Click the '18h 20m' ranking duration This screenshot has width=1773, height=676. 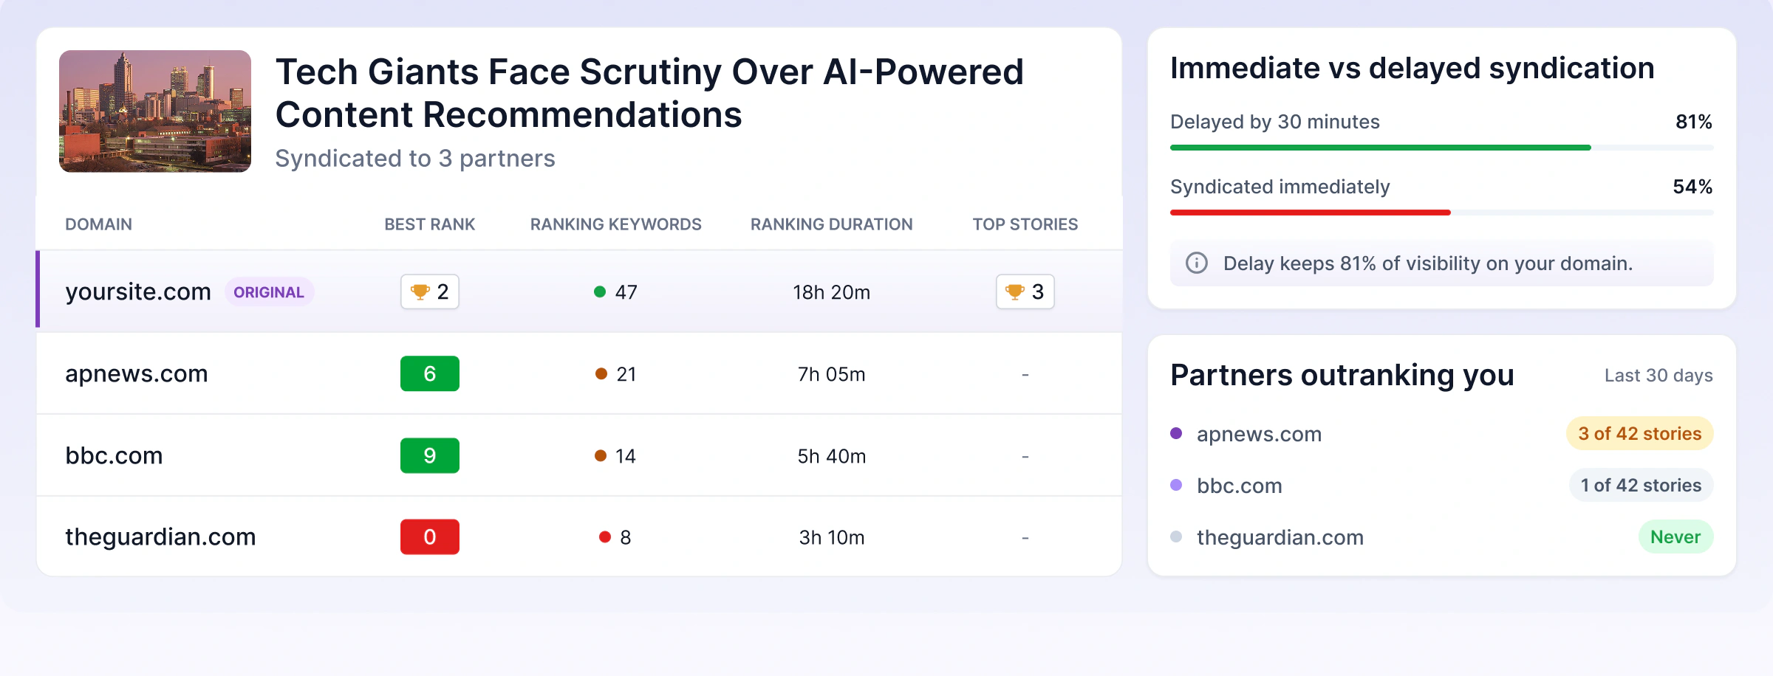coord(832,292)
